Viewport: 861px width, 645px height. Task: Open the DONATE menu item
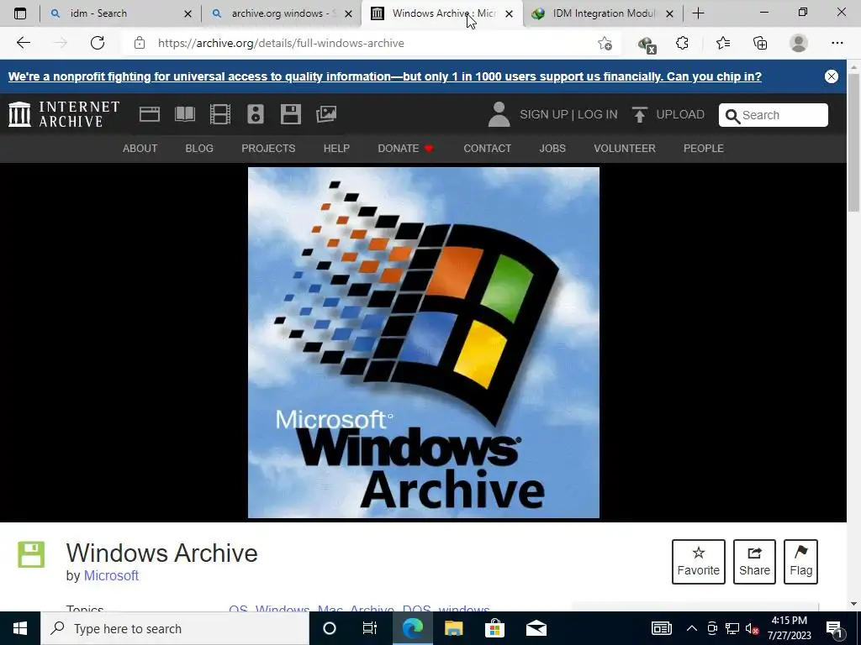tap(405, 149)
